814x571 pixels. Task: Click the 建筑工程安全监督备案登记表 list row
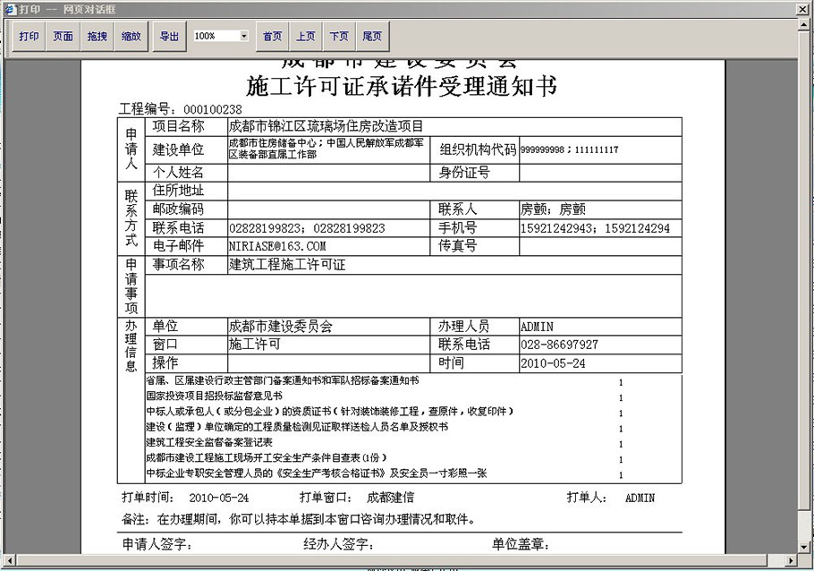point(209,442)
